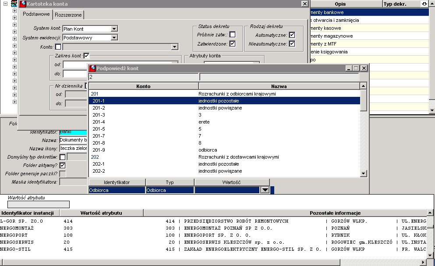Click the Nazwa column header in Podpowiedź kont
The width and height of the screenshot is (435, 266).
(x=279, y=86)
